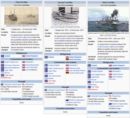The height and width of the screenshot is (118, 130).
Task: Click '1 Armed Whaler' in Second Cod War strength
Action: 50,97
